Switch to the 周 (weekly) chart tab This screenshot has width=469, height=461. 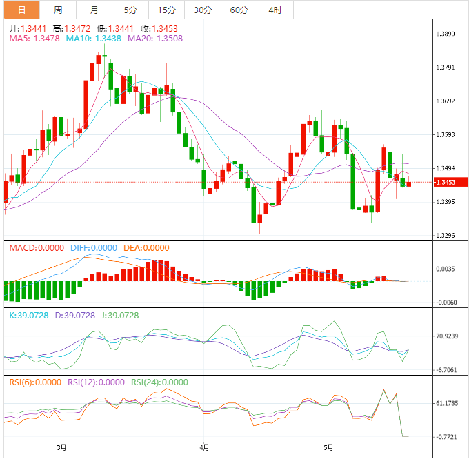(x=58, y=10)
